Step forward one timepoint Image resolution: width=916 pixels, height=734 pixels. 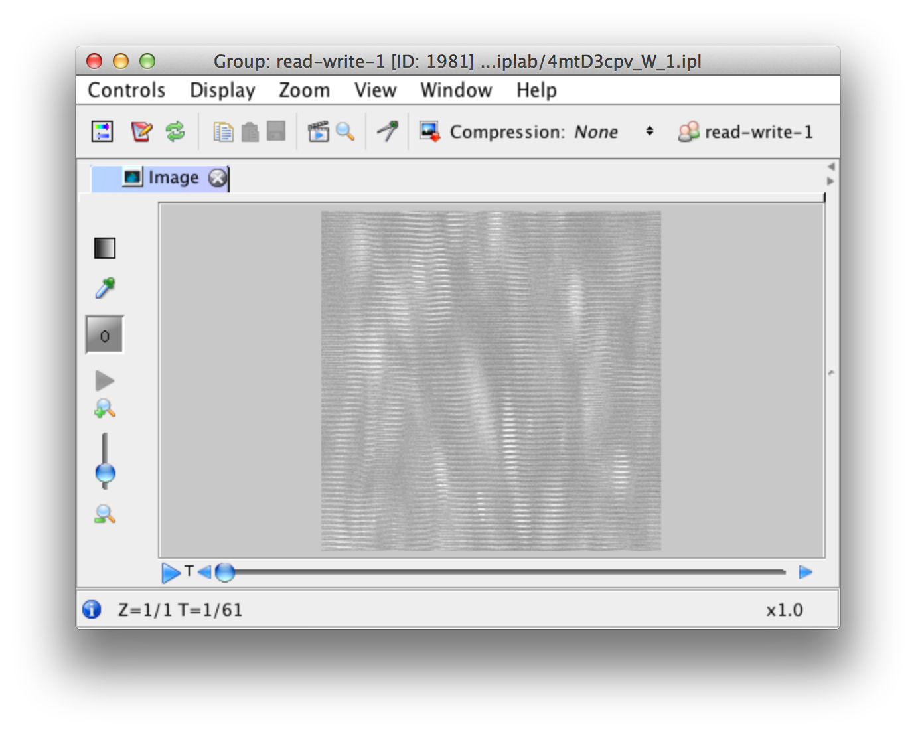tap(806, 572)
